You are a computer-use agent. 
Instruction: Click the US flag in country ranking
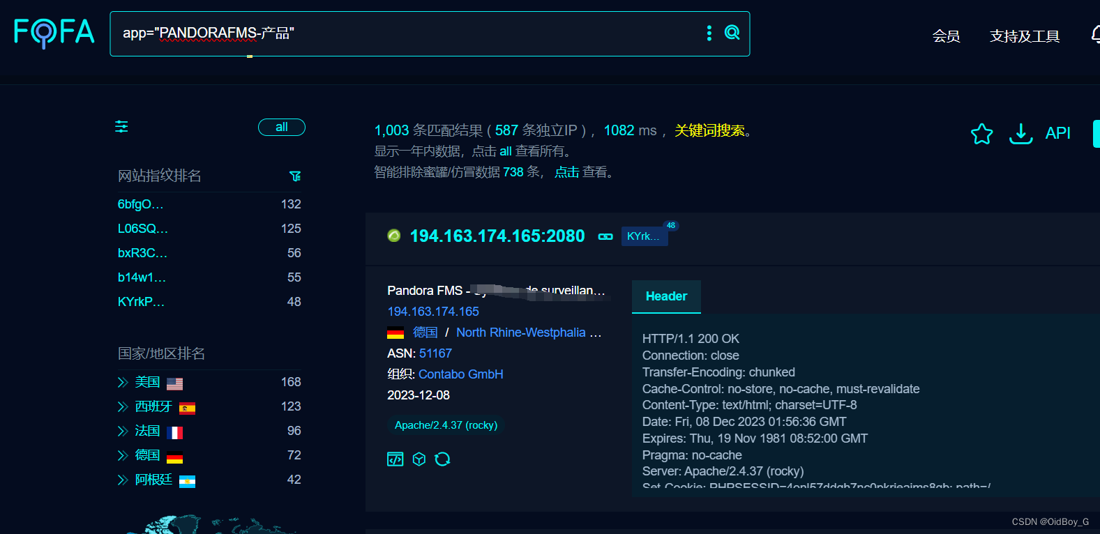click(175, 383)
